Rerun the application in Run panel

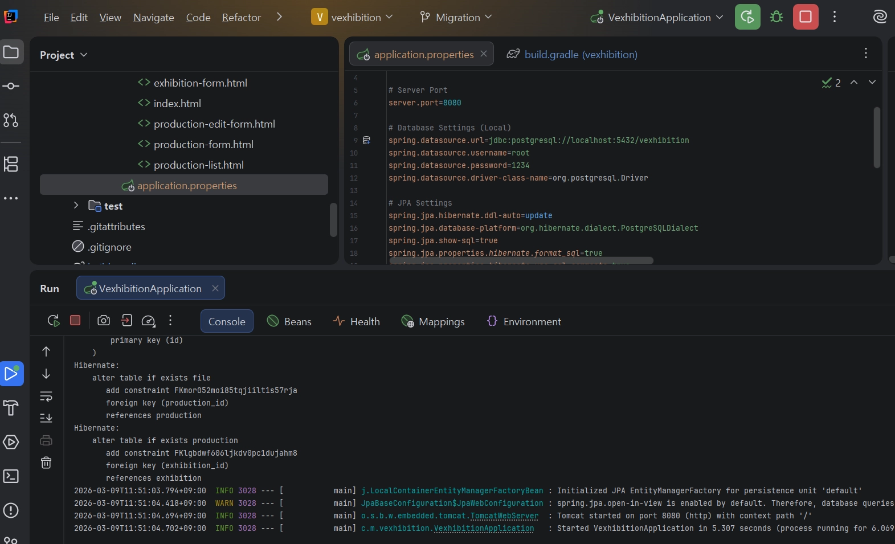[x=54, y=321]
